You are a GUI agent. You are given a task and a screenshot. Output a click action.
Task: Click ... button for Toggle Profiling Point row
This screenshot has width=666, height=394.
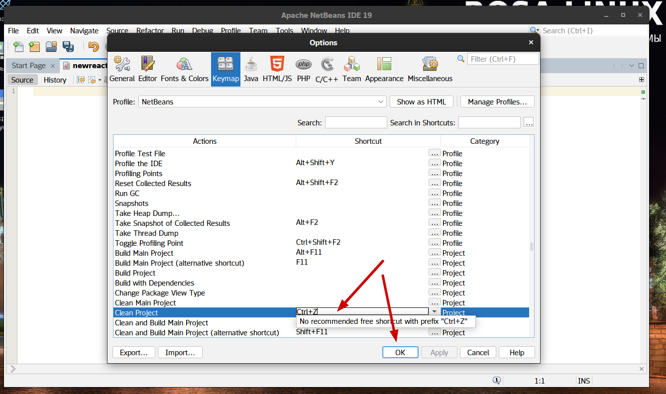(x=435, y=243)
